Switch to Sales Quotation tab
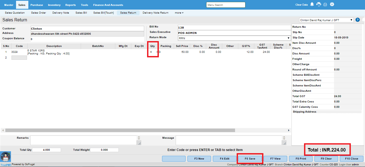365x167 pixels. 15,13
